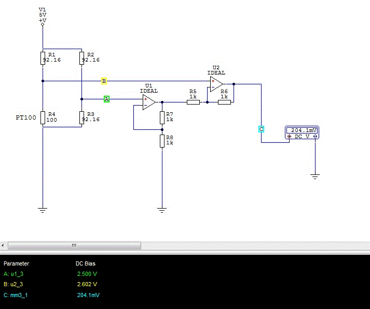Click the V1 5V supply terminal
370x309 pixels.
[43, 24]
